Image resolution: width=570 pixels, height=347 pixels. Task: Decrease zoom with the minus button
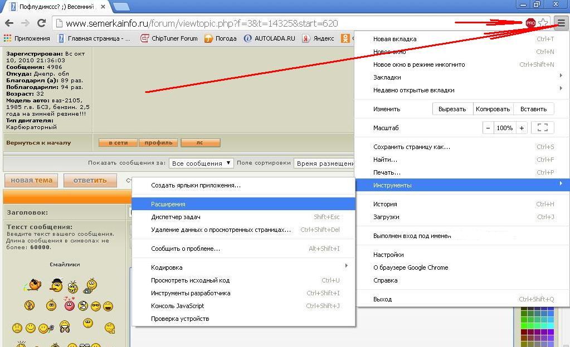pyautogui.click(x=488, y=128)
